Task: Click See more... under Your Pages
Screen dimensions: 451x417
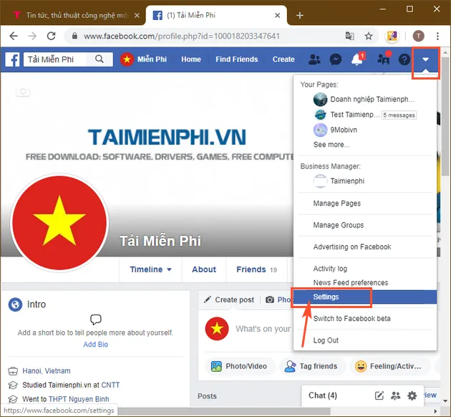Action: [331, 145]
